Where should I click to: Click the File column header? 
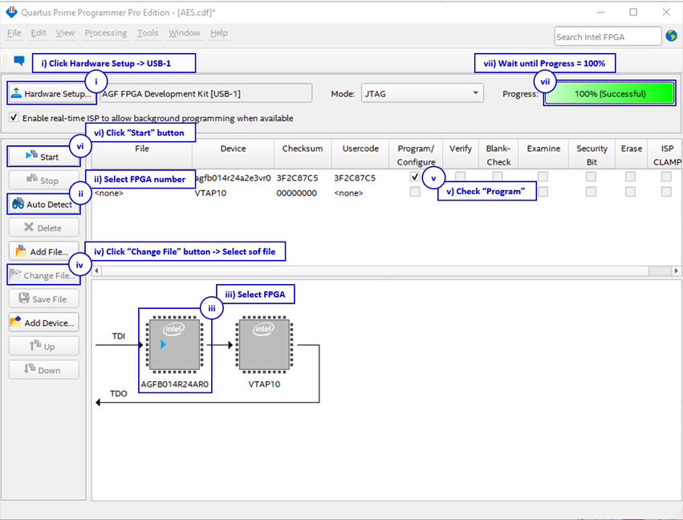click(x=142, y=155)
